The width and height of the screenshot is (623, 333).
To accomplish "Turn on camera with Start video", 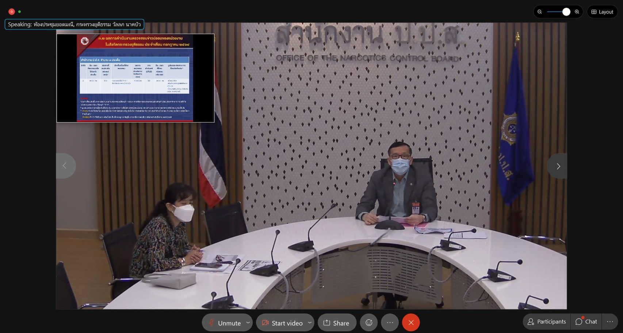I will 282,323.
